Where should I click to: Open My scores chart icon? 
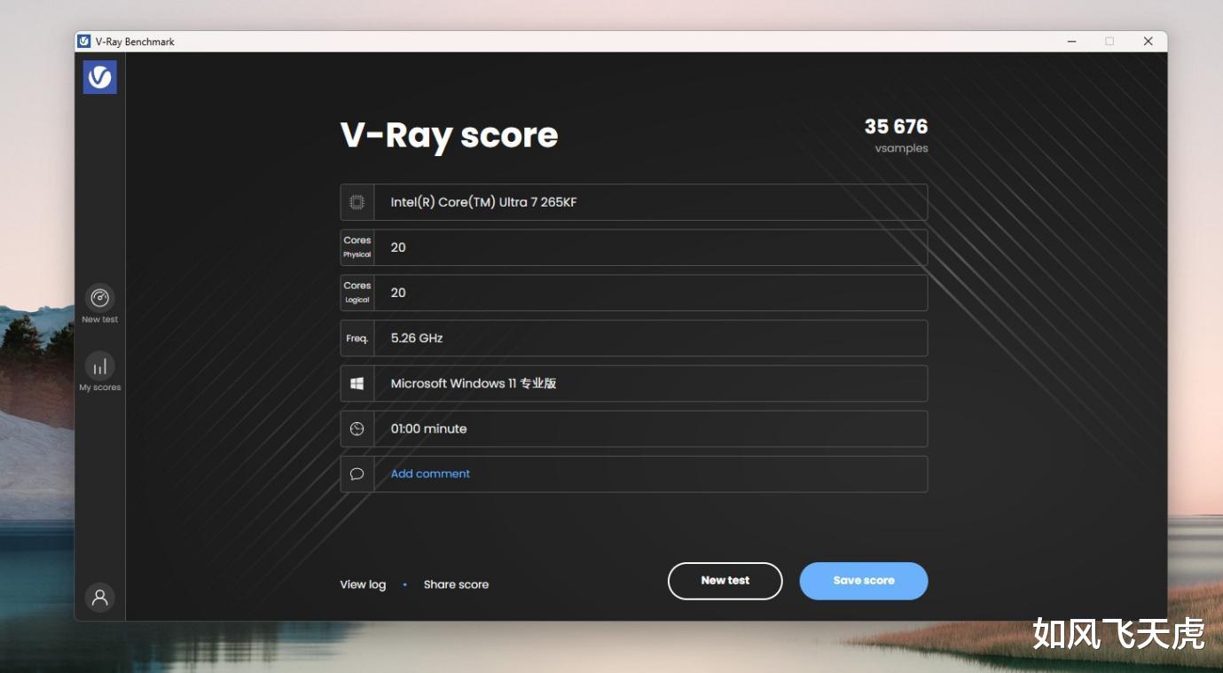[x=100, y=366]
